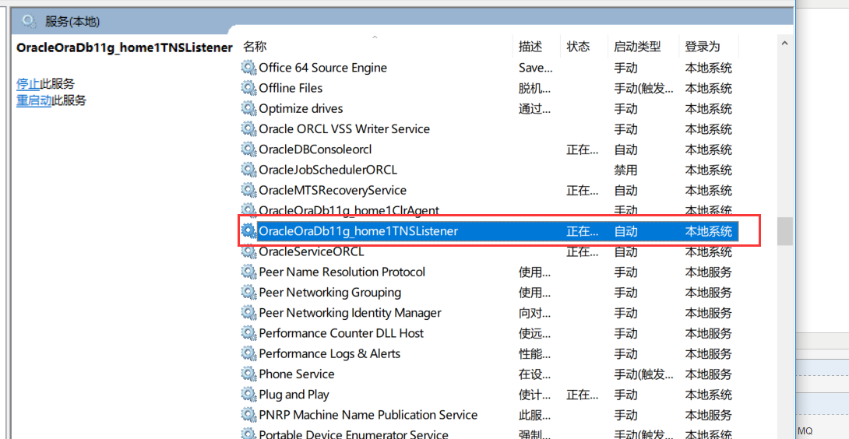849x439 pixels.
Task: Click the vertical scrollbar thumb of services list
Action: [x=785, y=231]
